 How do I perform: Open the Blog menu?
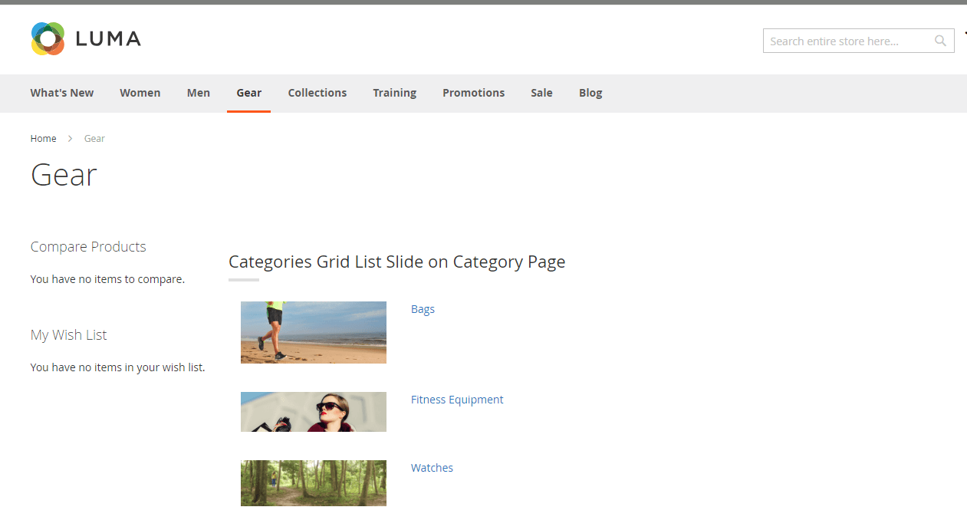point(590,93)
